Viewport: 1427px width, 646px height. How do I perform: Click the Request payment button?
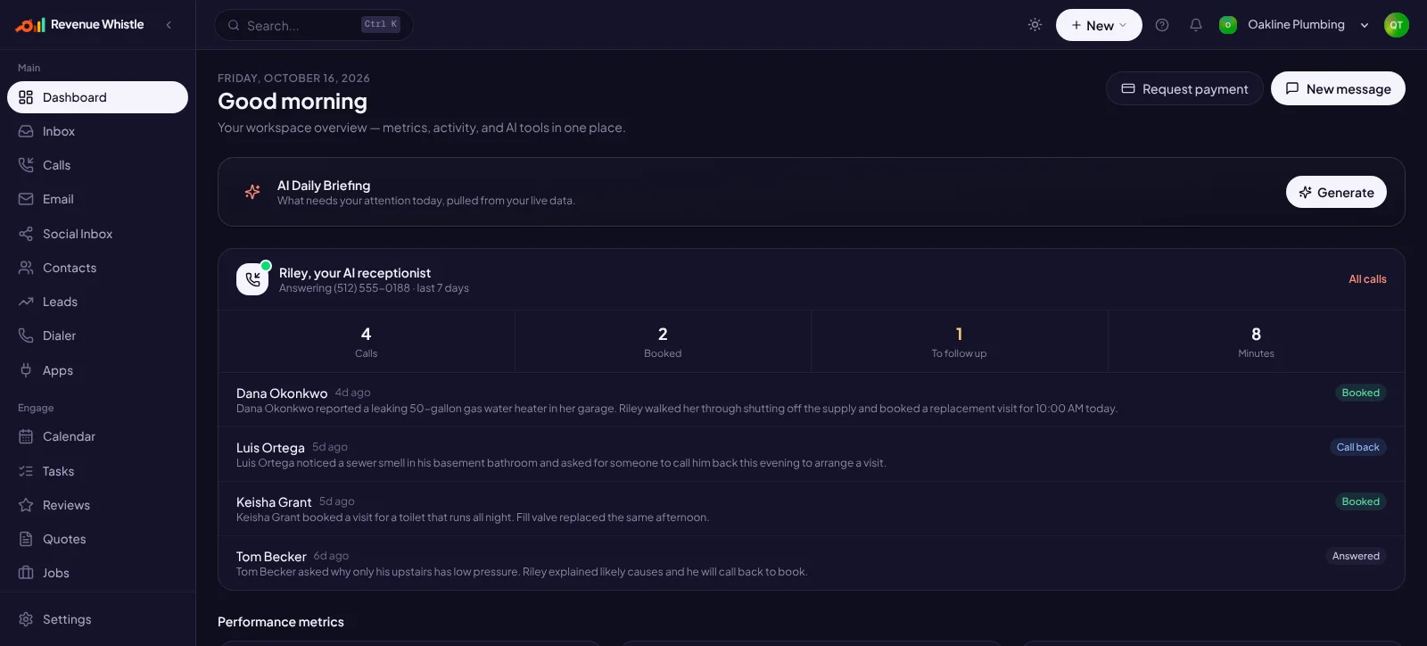point(1184,88)
